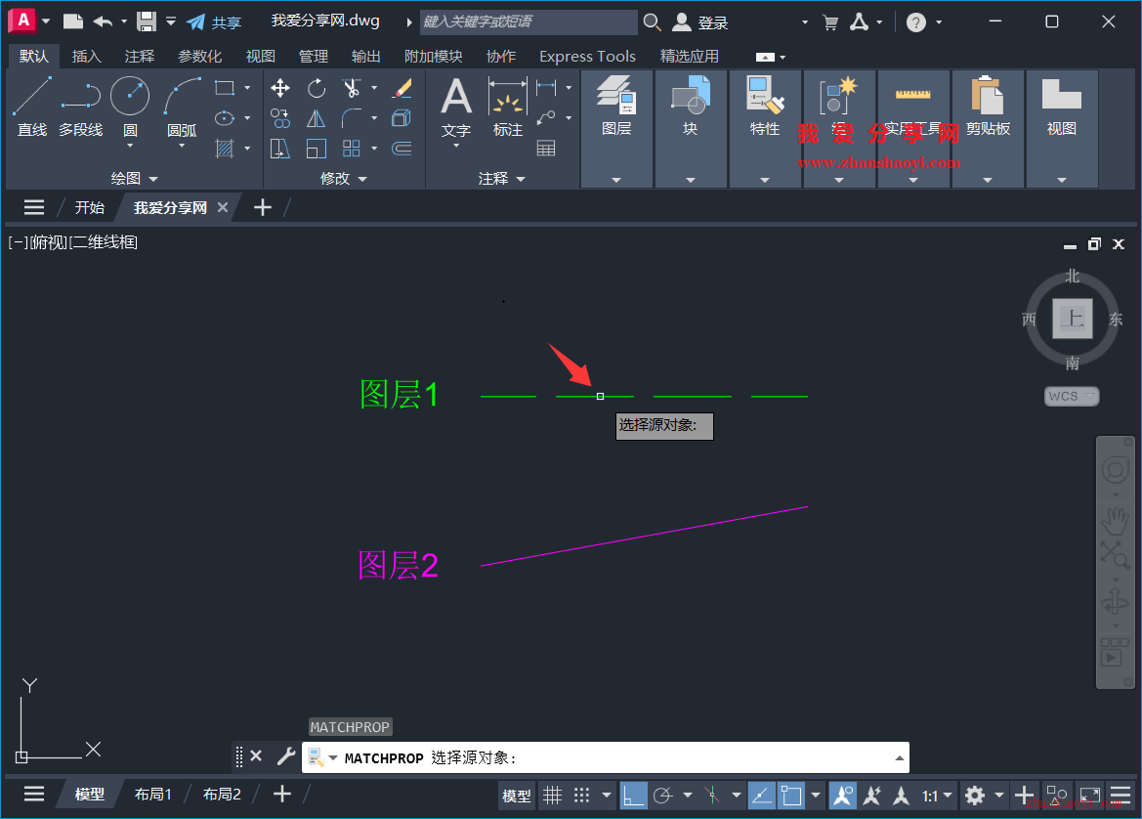Expand the 修改 panel dropdown
The height and width of the screenshot is (819, 1142).
coord(364,178)
